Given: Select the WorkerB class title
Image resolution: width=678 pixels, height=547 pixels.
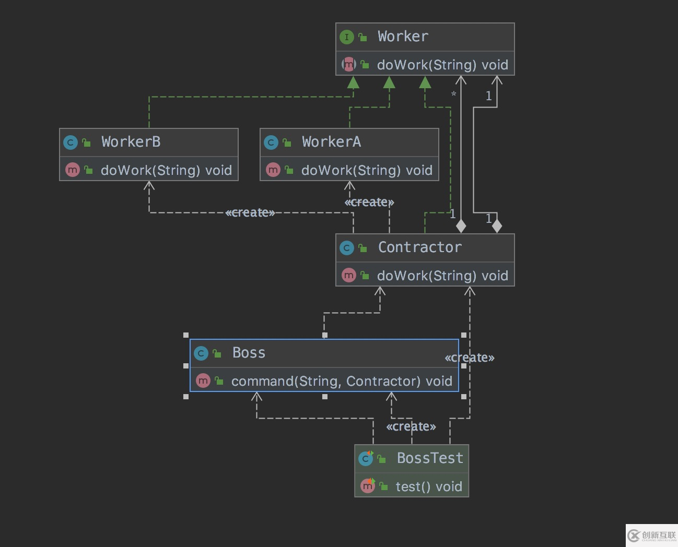Looking at the screenshot, I should tap(131, 142).
